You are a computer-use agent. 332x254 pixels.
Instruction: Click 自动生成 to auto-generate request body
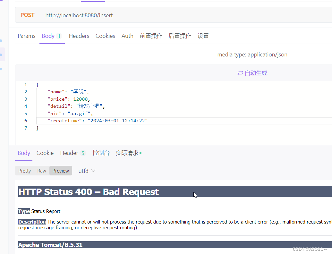tap(252, 73)
